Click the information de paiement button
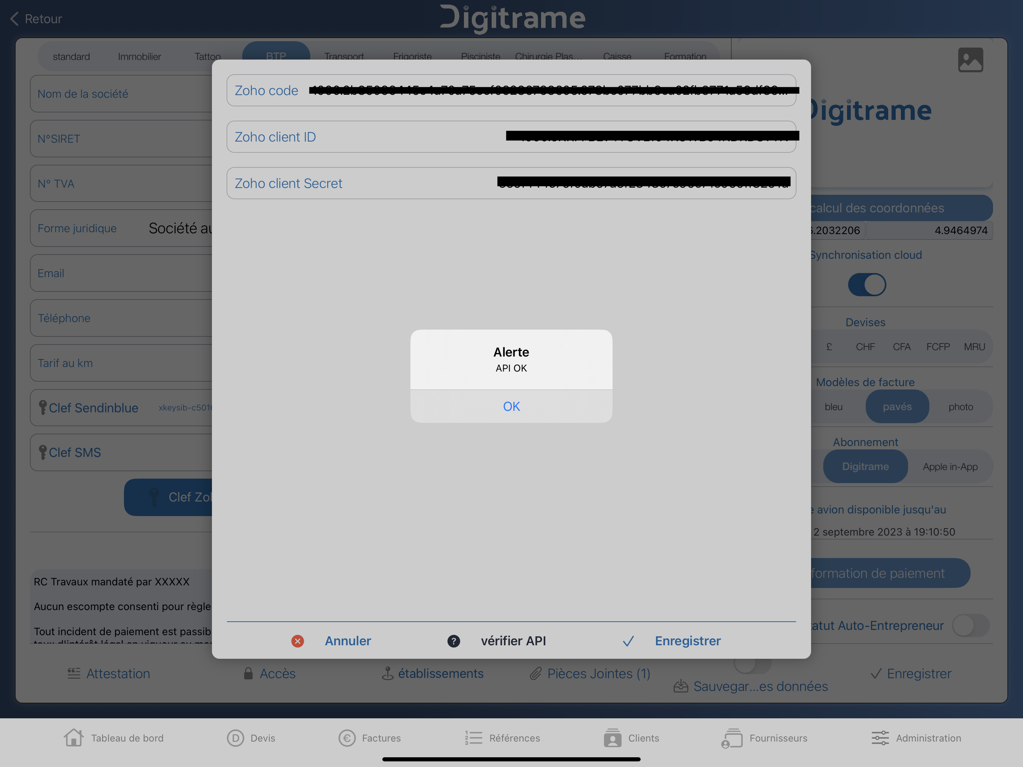 tap(890, 573)
